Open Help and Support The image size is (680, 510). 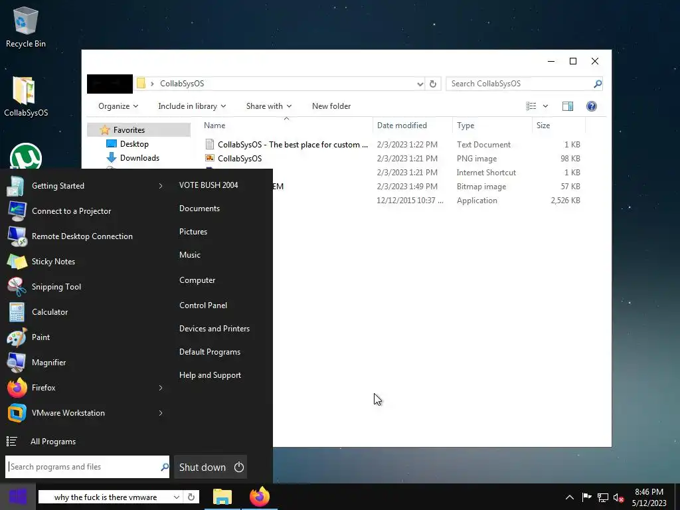click(211, 375)
